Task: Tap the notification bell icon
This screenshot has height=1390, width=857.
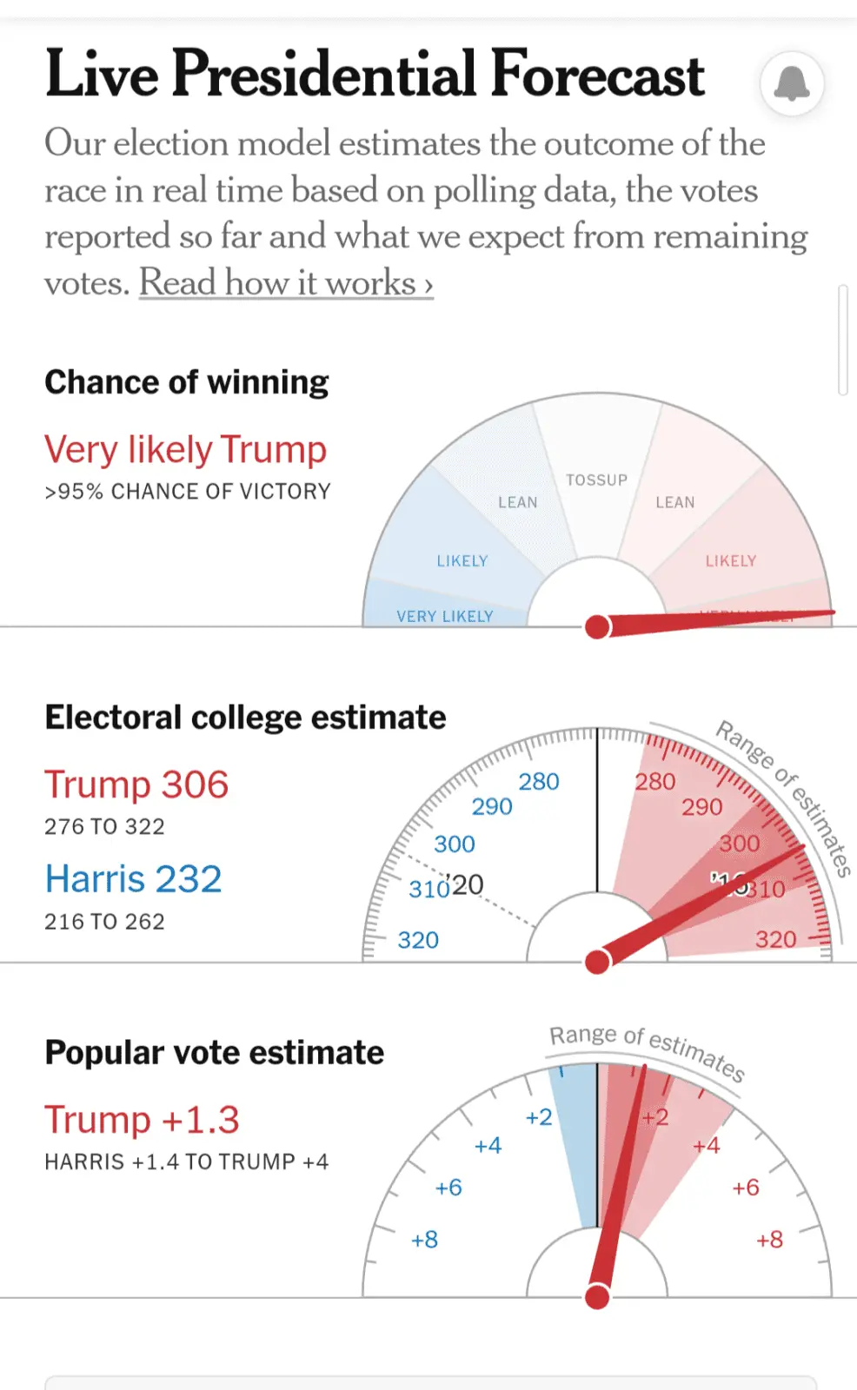Action: pos(791,83)
